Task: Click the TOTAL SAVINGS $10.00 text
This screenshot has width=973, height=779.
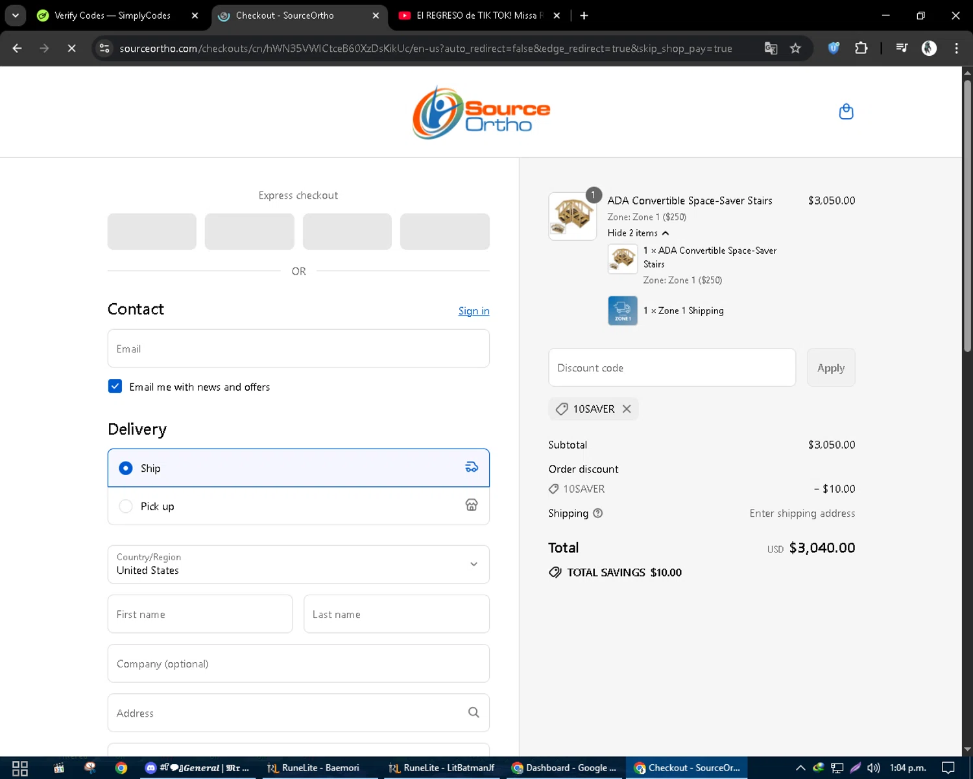Action: tap(624, 573)
